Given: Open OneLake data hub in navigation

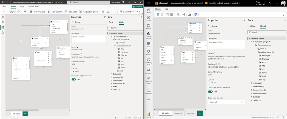Looking at the screenshot, I should click(x=148, y=35).
